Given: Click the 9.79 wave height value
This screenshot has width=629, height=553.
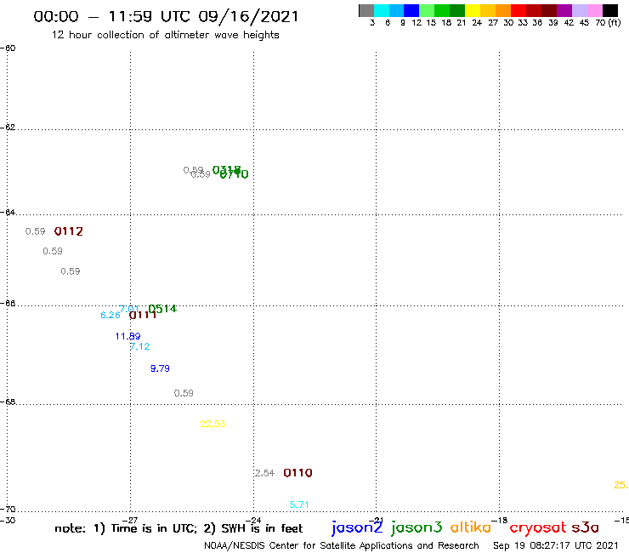Looking at the screenshot, I should [160, 368].
